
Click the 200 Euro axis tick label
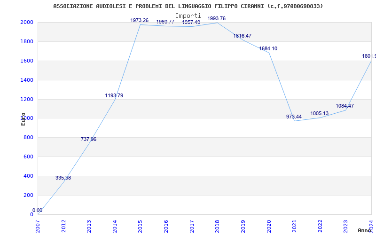pyautogui.click(x=28, y=195)
